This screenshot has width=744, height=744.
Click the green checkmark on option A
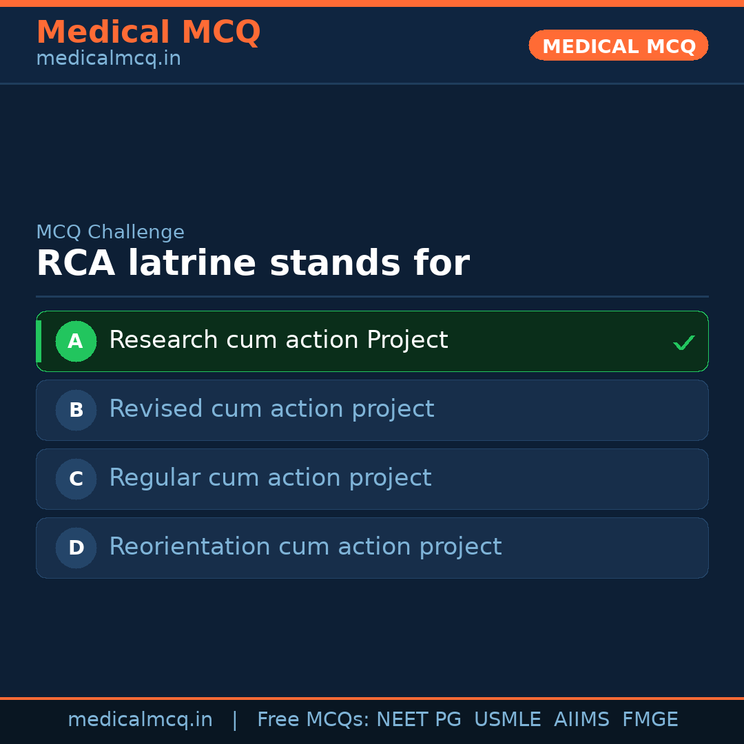[683, 342]
